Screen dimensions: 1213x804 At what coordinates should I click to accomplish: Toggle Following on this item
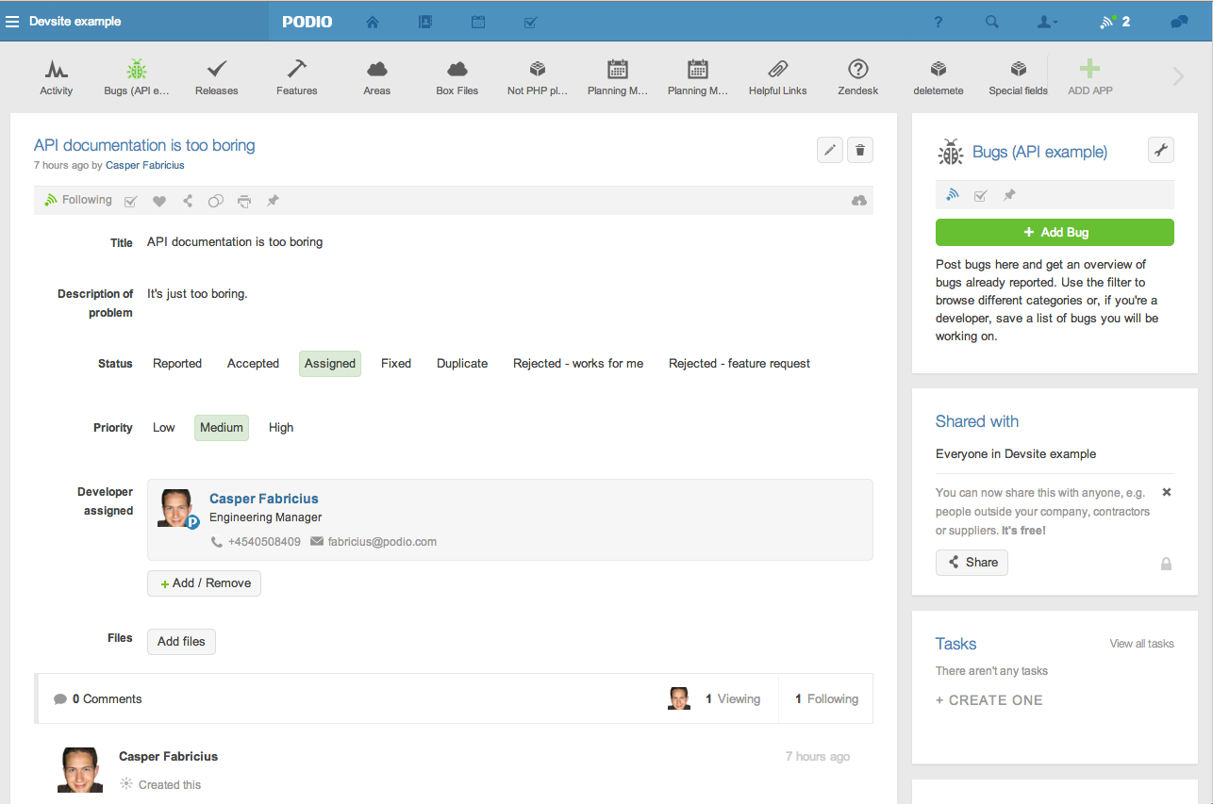pyautogui.click(x=78, y=200)
